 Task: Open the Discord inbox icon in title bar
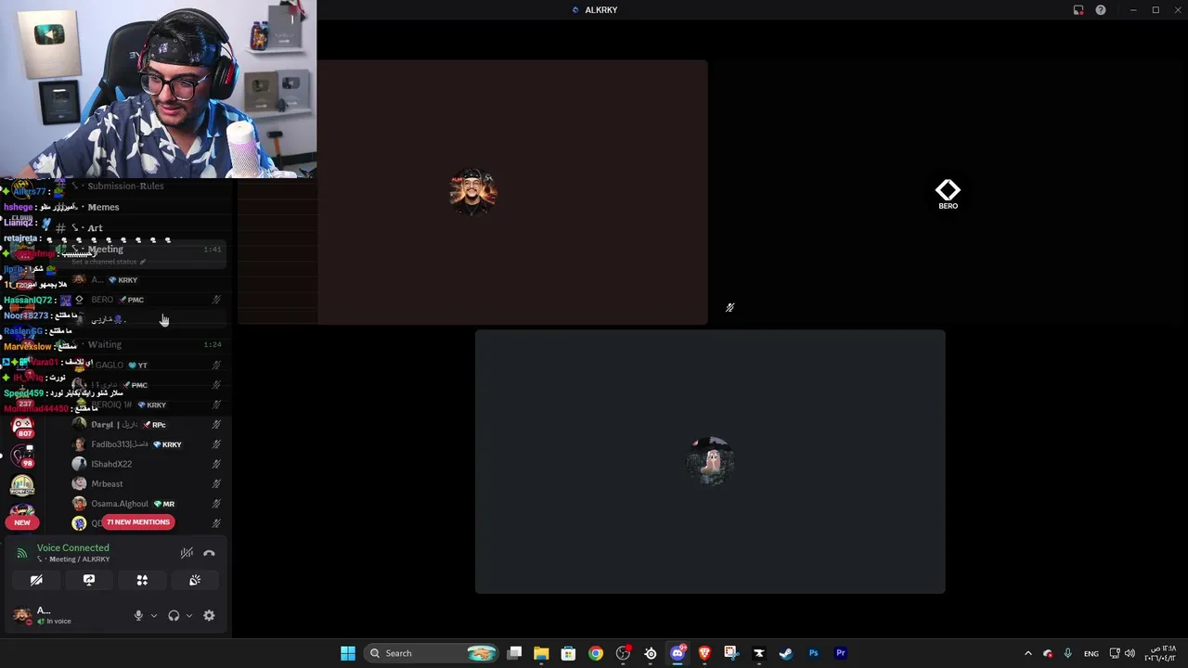click(x=1078, y=10)
